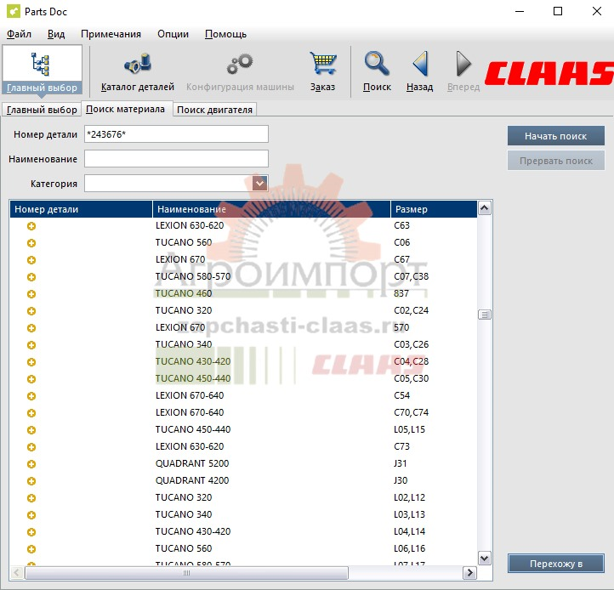Screen dimensions: 614x590
Task: Expand plus icon for QUADRANT 4200
Action: [31, 481]
